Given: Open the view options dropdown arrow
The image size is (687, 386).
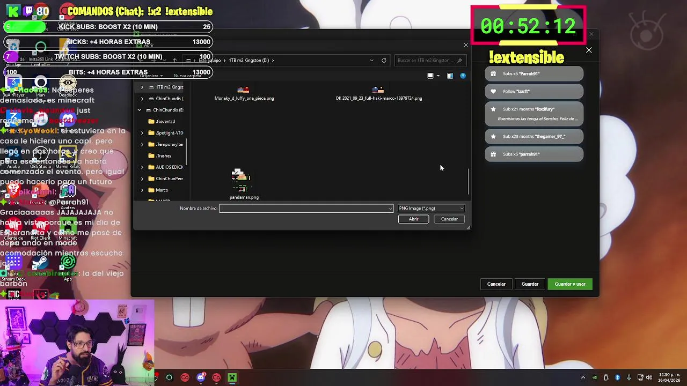Looking at the screenshot, I should [438, 76].
